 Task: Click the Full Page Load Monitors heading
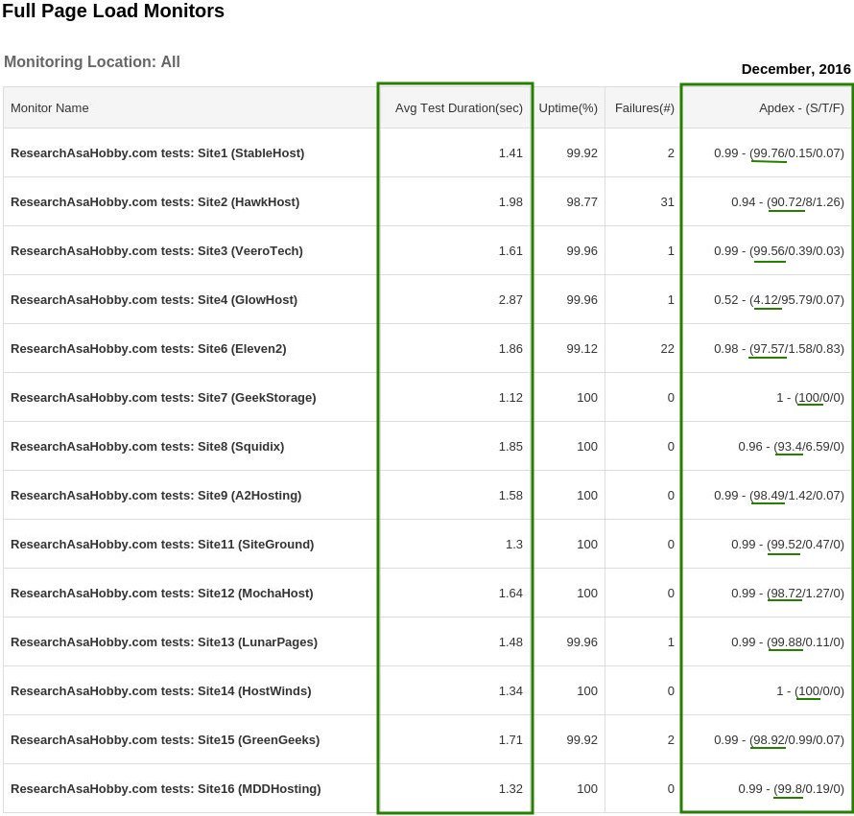pos(113,12)
